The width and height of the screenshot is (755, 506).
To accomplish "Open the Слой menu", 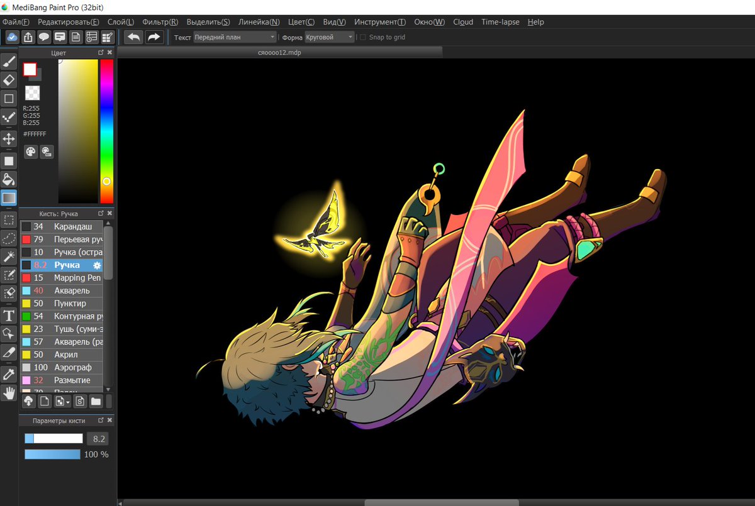I will [x=121, y=22].
